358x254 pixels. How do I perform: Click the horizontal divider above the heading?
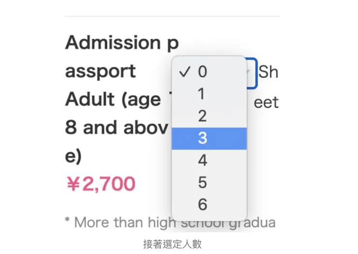(x=172, y=16)
